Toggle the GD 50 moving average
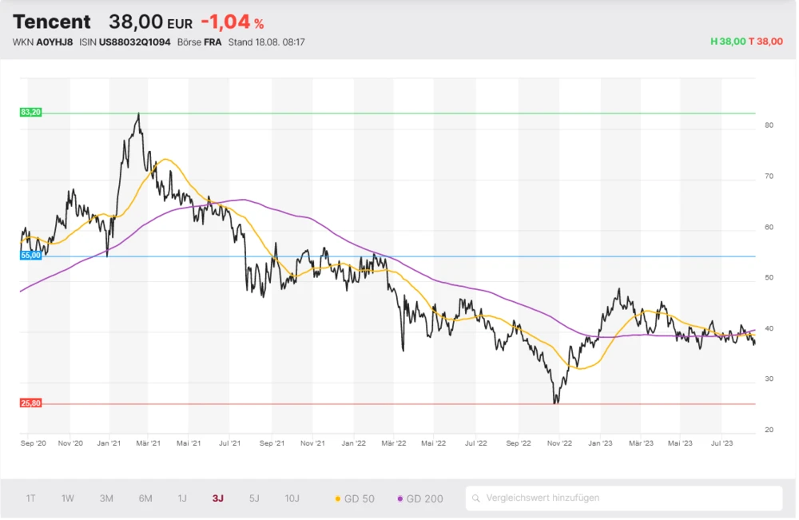The width and height of the screenshot is (799, 520). coord(354,498)
